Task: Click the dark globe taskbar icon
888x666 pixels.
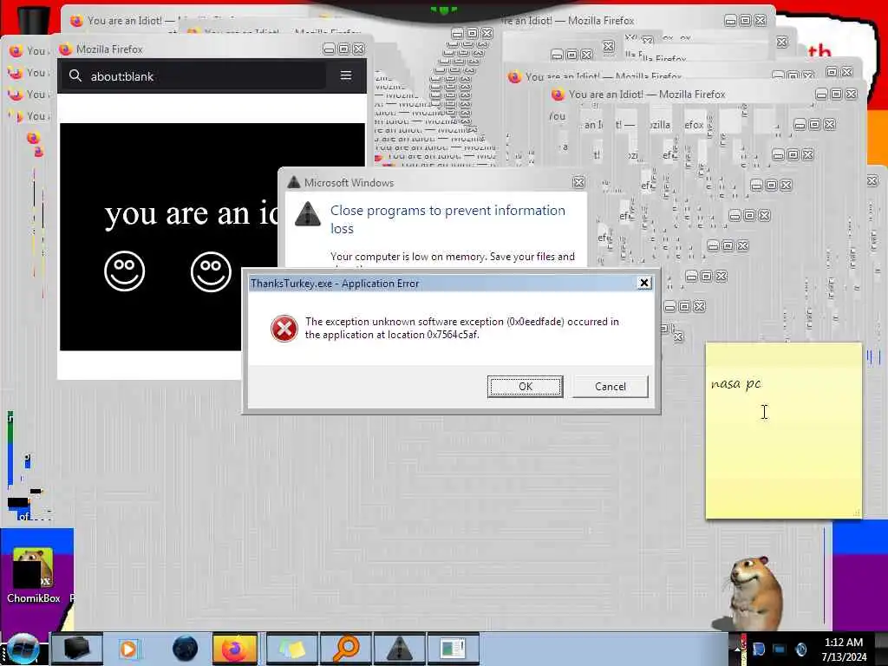Action: coord(186,649)
